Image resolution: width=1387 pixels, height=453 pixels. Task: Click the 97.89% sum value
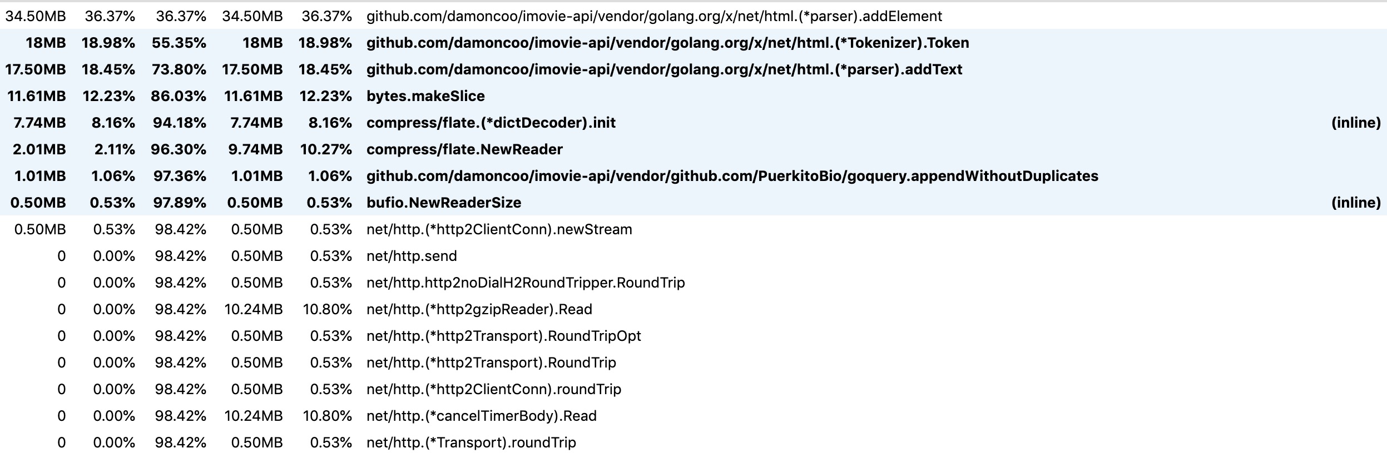pos(180,203)
